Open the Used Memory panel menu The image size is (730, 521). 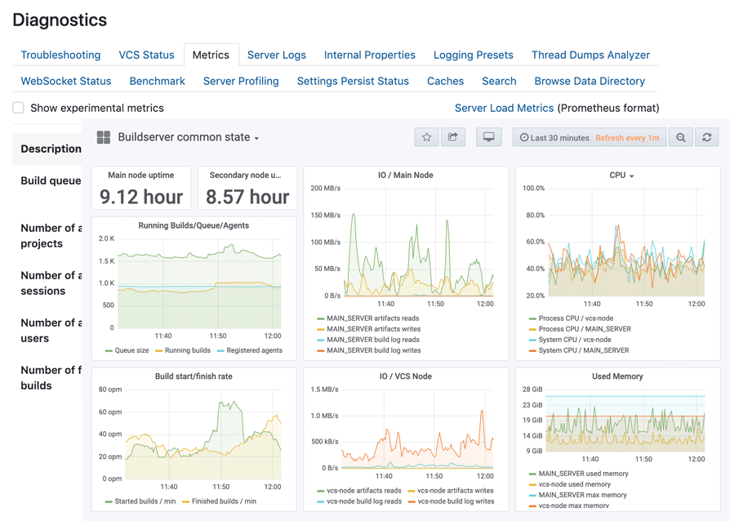pyautogui.click(x=616, y=376)
